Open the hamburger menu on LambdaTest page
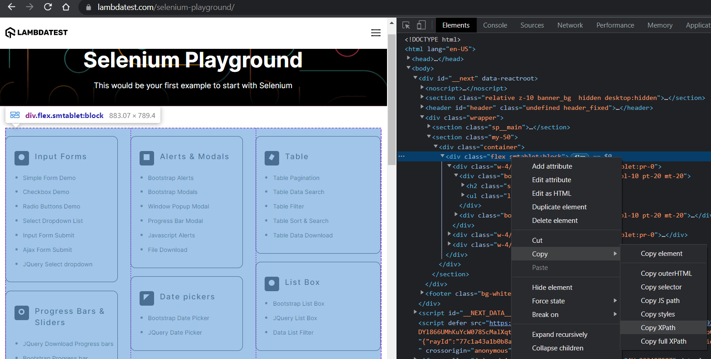The height and width of the screenshot is (359, 711). tap(376, 33)
